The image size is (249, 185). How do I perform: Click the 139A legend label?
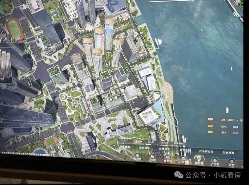(223, 126)
